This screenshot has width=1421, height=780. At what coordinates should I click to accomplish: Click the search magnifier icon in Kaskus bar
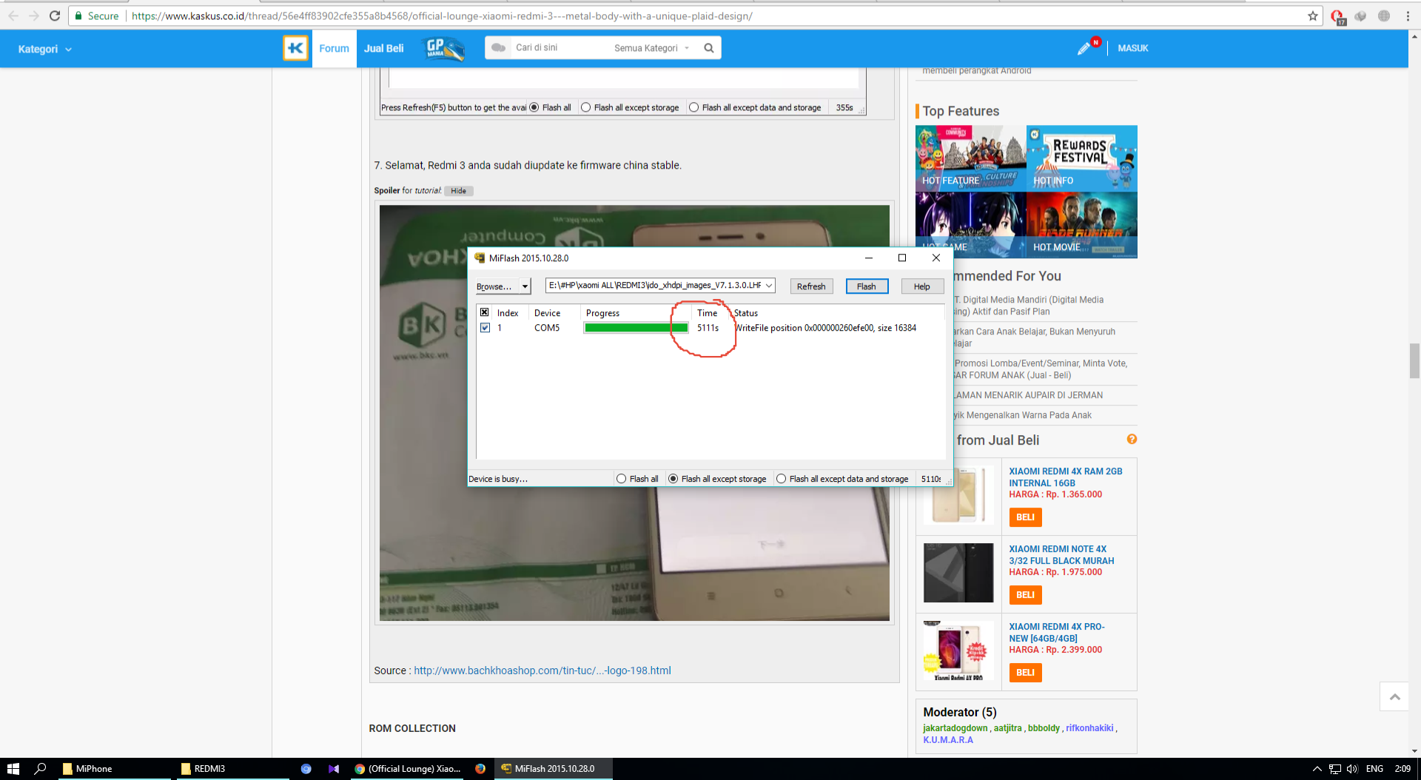point(708,48)
